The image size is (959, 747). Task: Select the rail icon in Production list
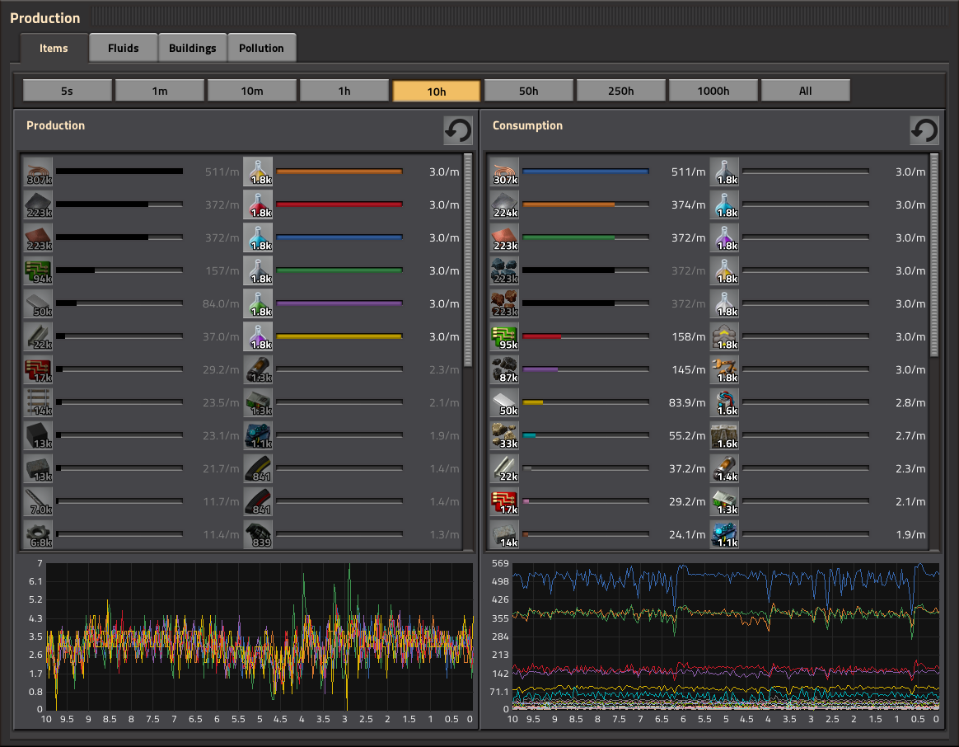[x=38, y=403]
